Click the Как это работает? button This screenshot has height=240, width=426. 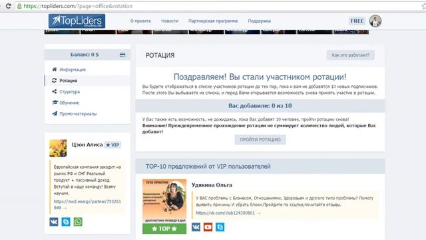click(351, 55)
